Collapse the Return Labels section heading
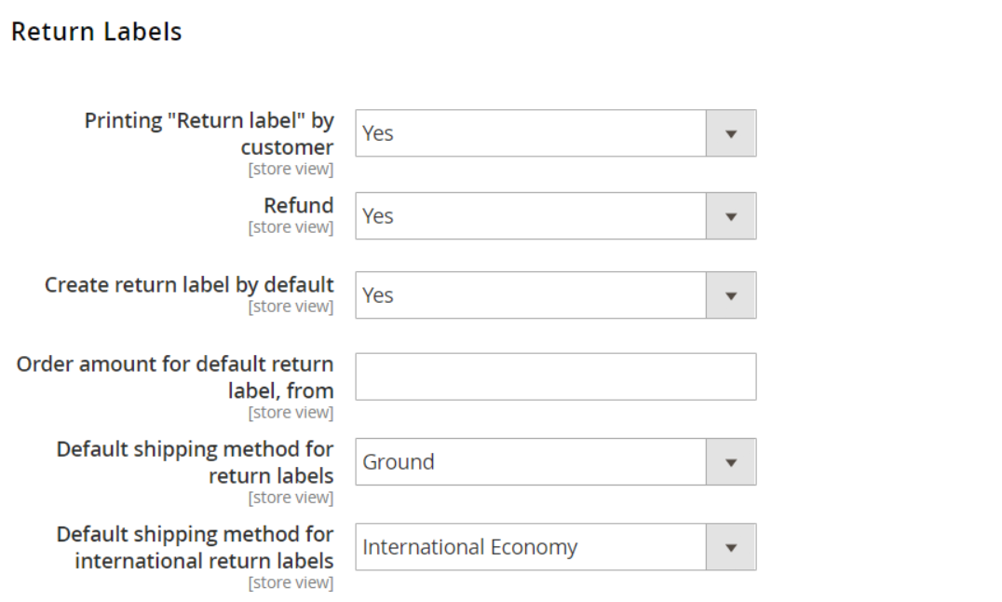This screenshot has height=602, width=1002. click(x=97, y=32)
